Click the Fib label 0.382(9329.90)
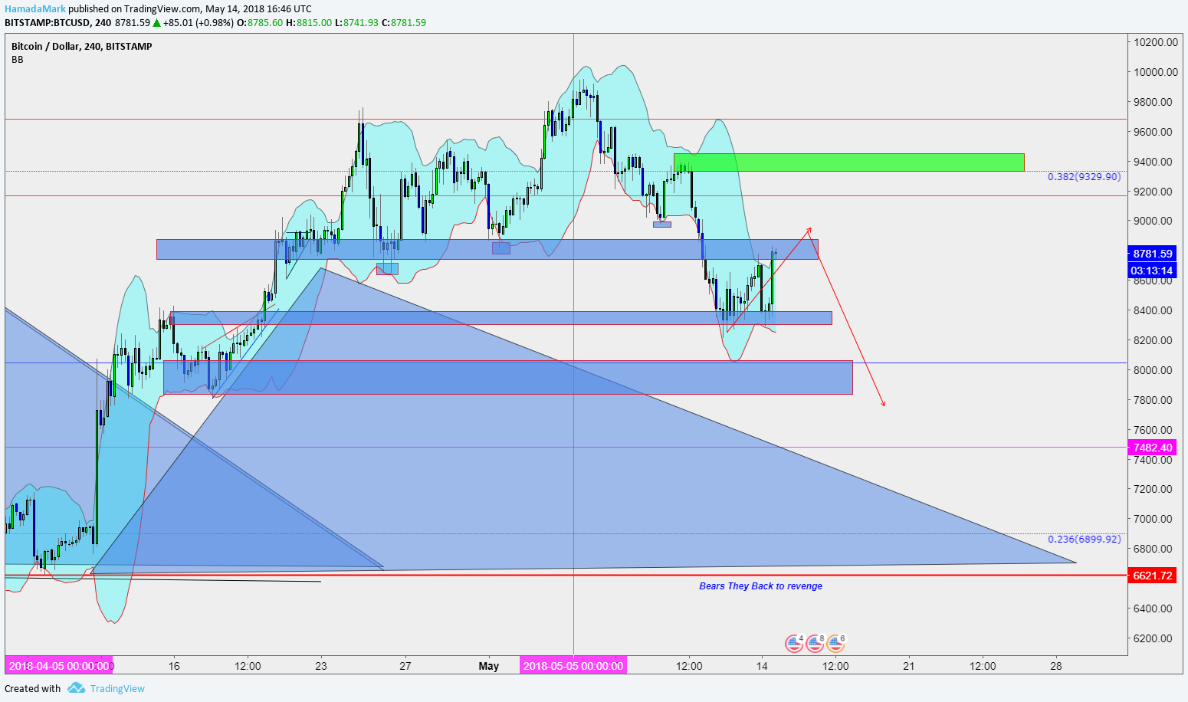 [1084, 177]
